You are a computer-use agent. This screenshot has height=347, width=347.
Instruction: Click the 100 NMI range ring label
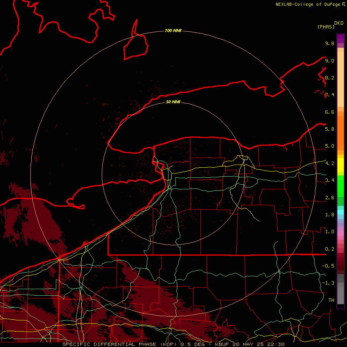click(x=173, y=30)
